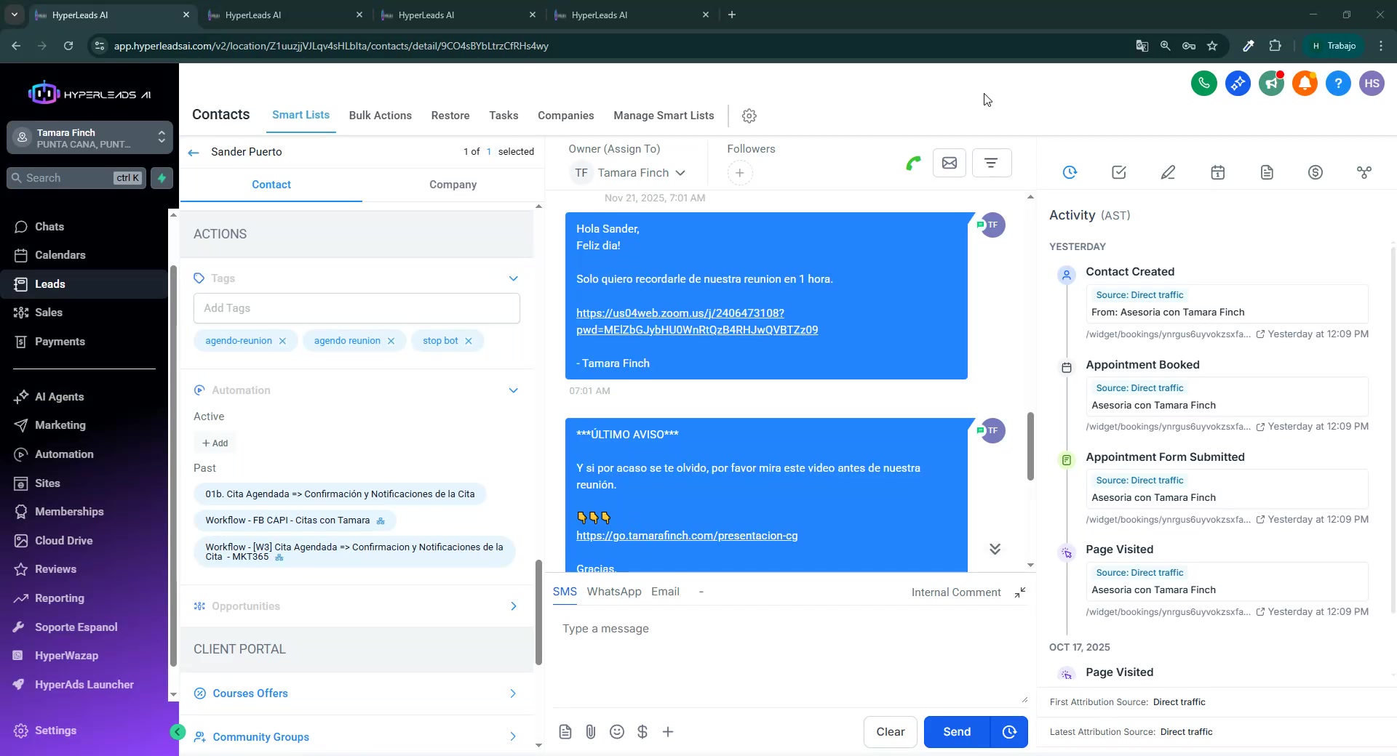Open the message channel dash dropdown
The height and width of the screenshot is (756, 1397).
[x=701, y=592]
